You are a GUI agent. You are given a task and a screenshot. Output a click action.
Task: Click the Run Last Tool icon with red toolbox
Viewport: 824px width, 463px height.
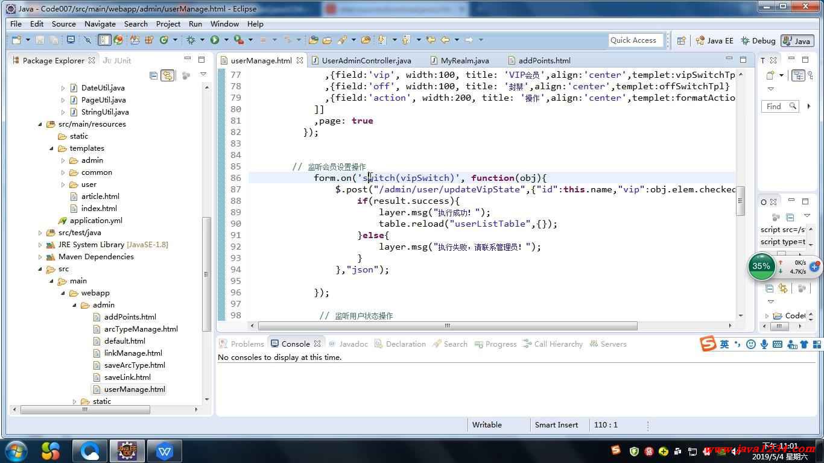[238, 40]
